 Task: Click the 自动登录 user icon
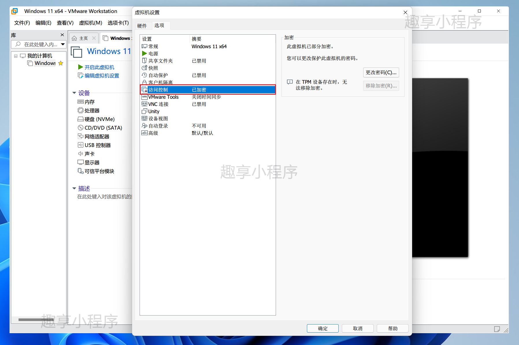coord(144,126)
